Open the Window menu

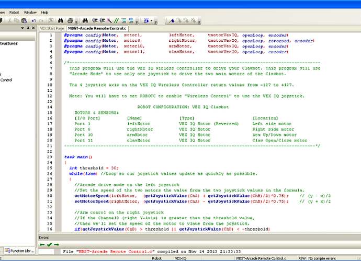click(x=30, y=13)
